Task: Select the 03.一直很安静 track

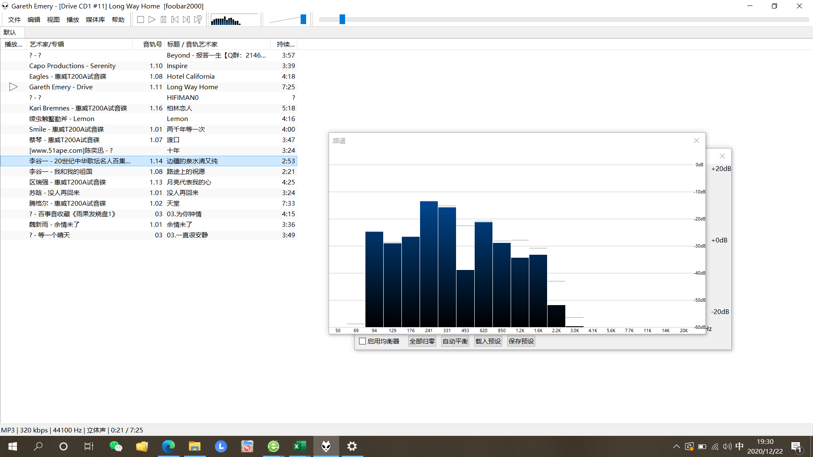Action: tap(149, 235)
